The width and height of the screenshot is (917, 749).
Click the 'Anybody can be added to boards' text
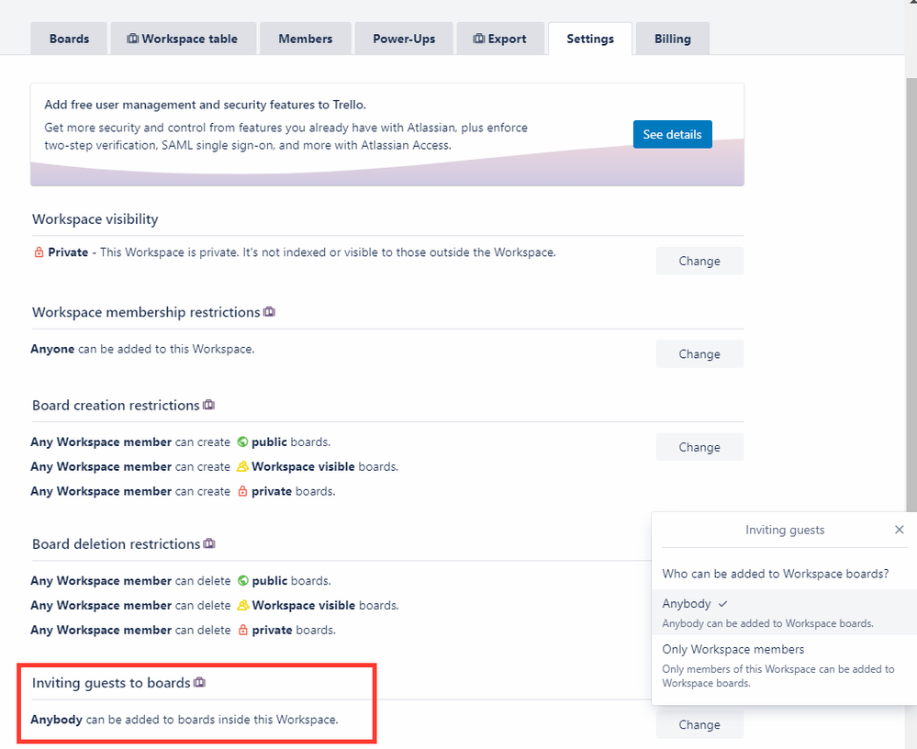[x=185, y=720]
